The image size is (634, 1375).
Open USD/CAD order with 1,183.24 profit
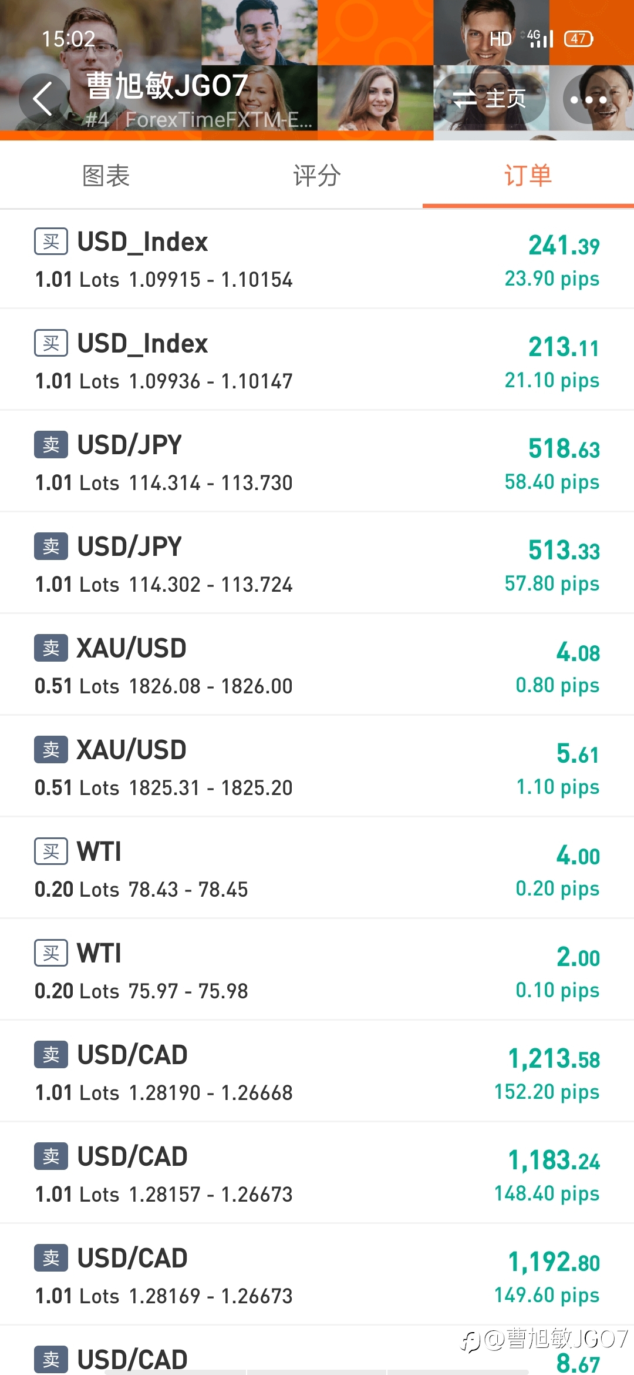click(x=317, y=1173)
